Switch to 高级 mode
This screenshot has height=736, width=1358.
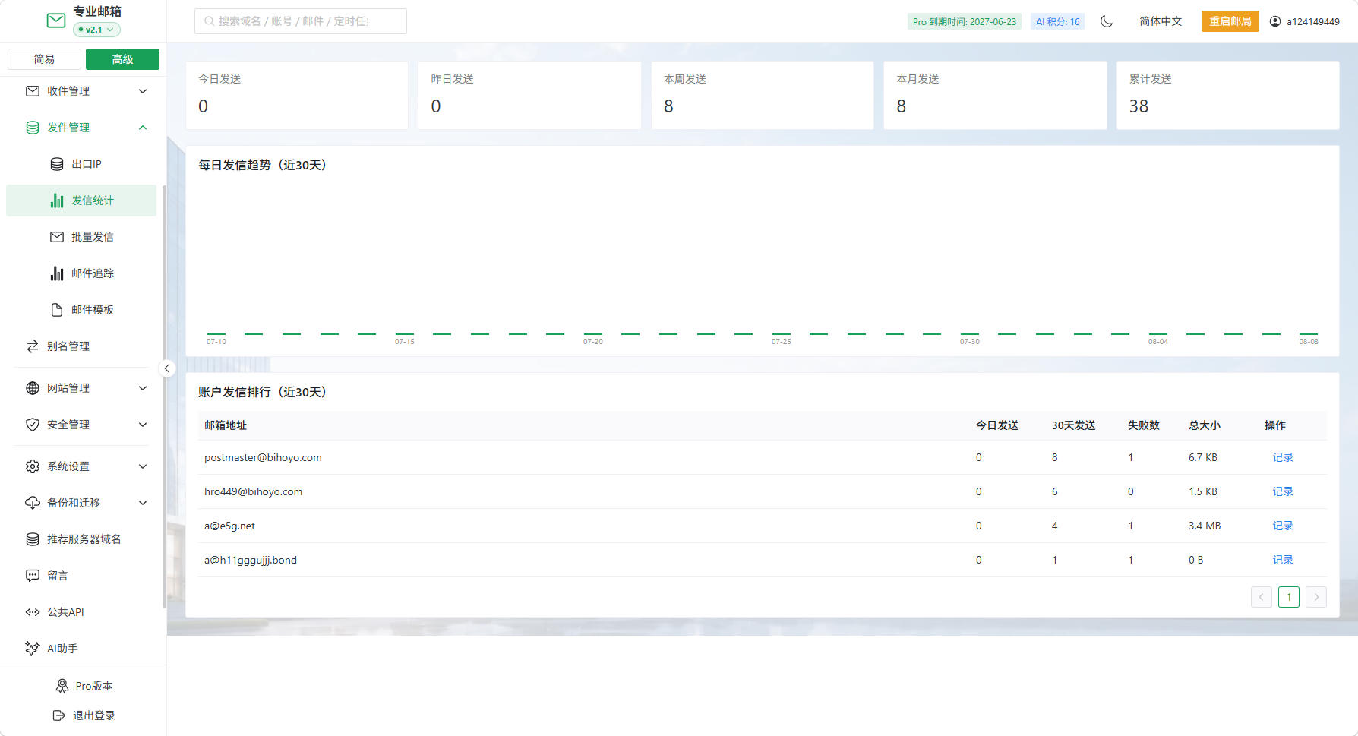point(122,59)
